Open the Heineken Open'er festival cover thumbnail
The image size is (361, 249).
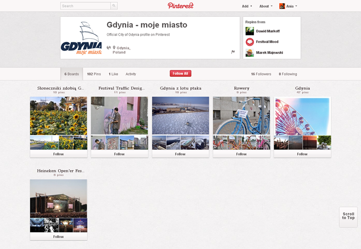59,198
